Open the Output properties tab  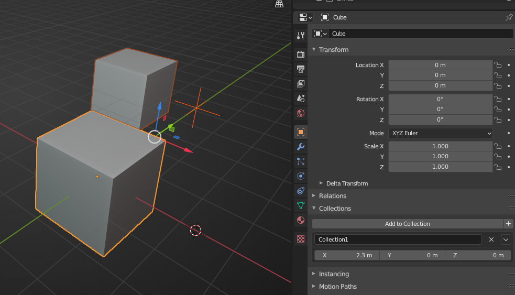point(301,69)
